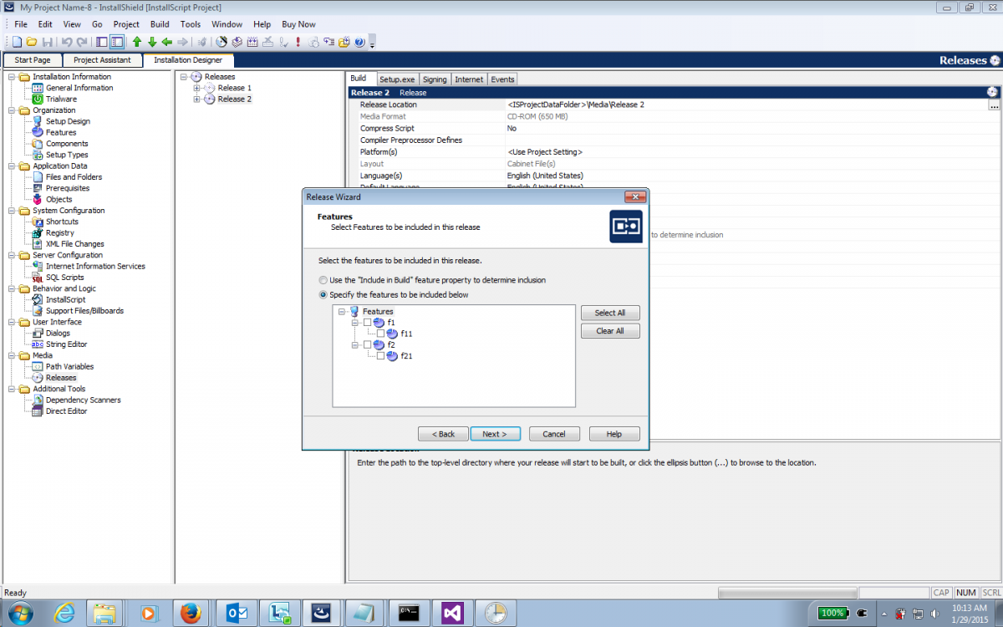Check the f1 feature checkbox
Image resolution: width=1003 pixels, height=627 pixels.
[368, 323]
